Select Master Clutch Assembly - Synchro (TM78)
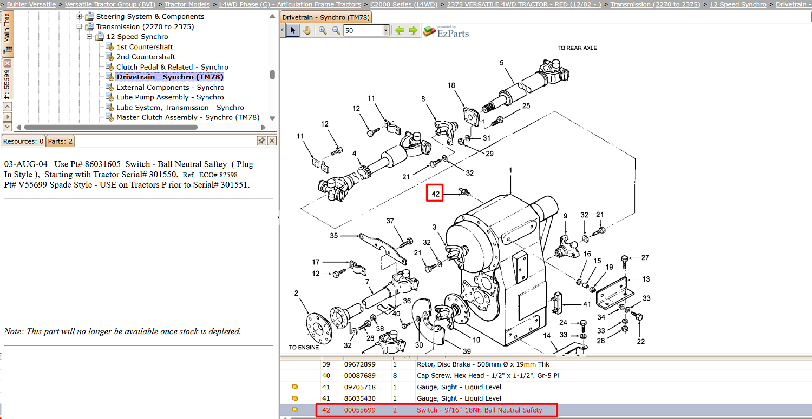Image resolution: width=812 pixels, height=419 pixels. (188, 117)
